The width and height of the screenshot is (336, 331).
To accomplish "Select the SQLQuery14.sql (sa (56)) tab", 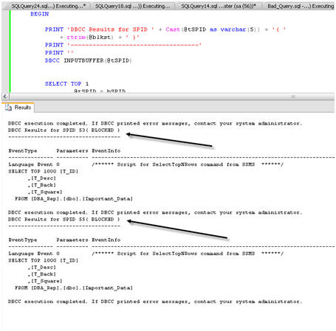I will coord(218,6).
